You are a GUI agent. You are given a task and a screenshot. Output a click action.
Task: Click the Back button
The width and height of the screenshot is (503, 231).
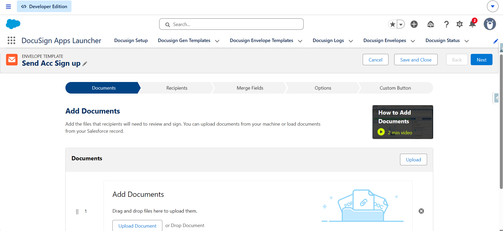pos(457,60)
